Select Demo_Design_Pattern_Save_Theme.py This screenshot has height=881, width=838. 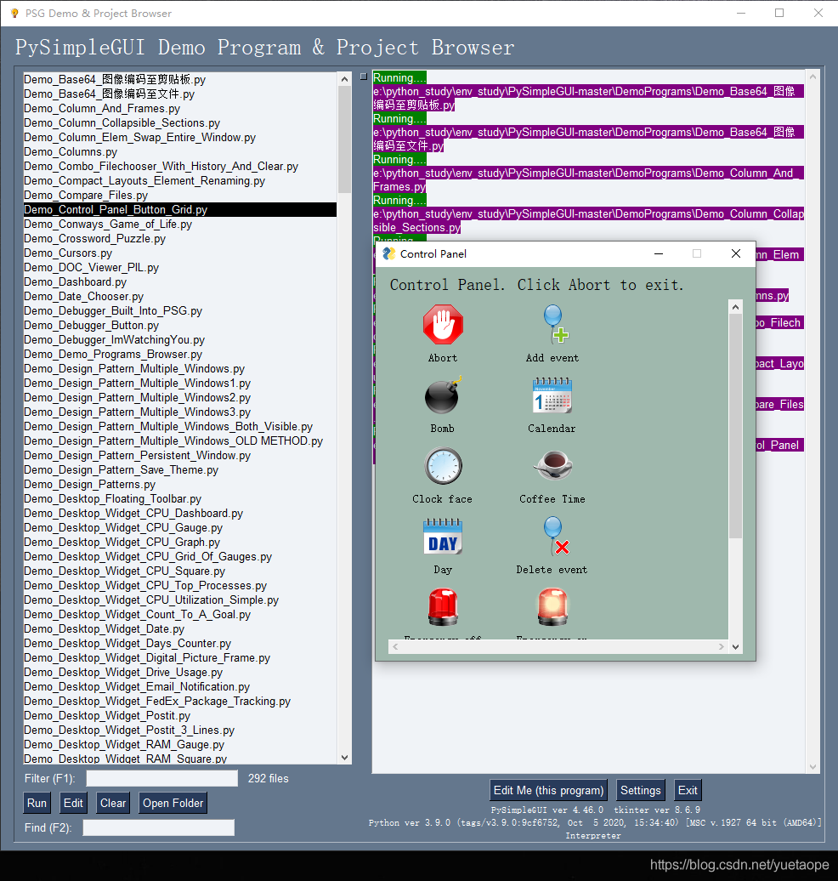(x=179, y=469)
